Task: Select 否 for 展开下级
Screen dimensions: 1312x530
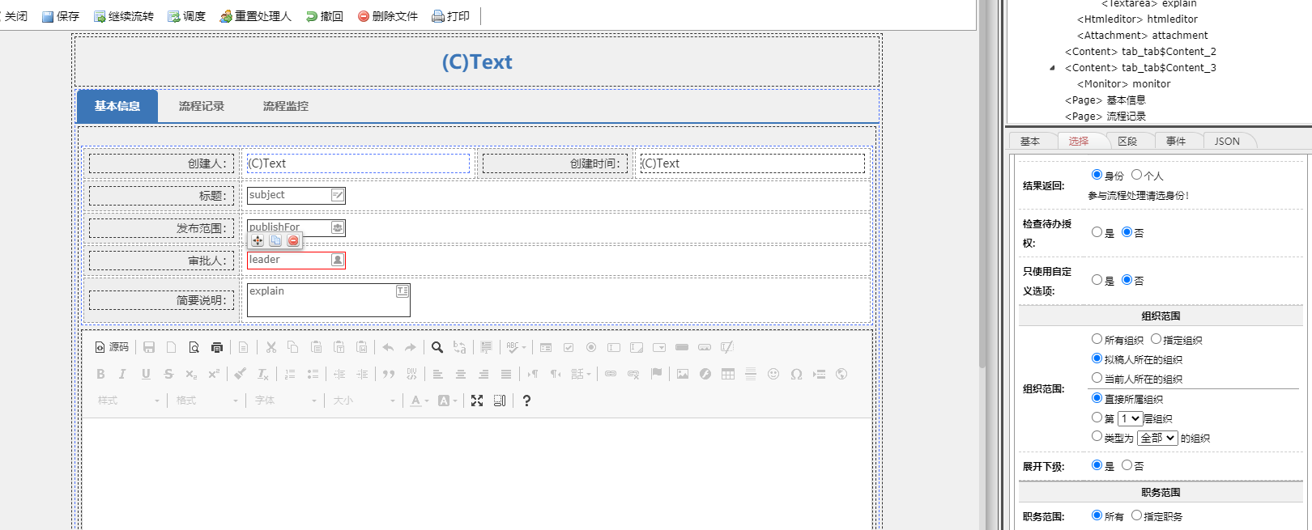Action: [x=1127, y=465]
